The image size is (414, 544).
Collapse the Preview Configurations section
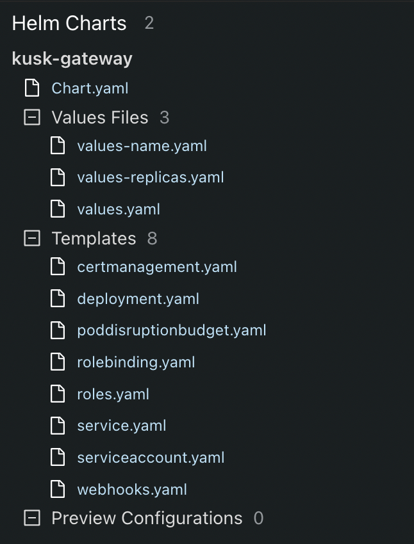point(32,518)
